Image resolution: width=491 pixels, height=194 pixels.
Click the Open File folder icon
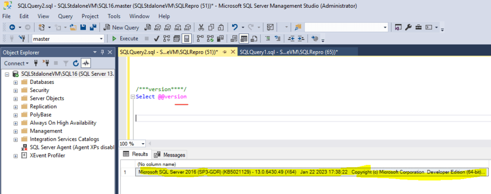point(73,27)
